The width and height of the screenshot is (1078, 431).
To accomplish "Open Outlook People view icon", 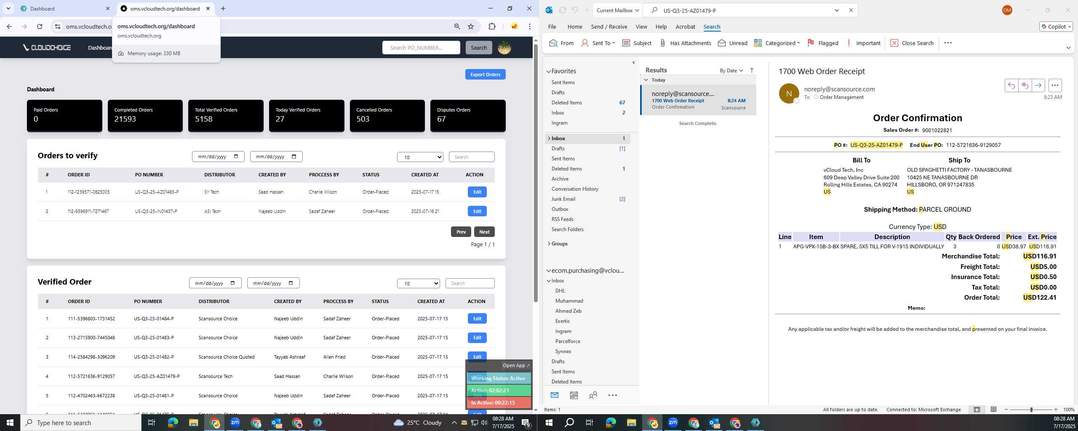I will pos(593,395).
